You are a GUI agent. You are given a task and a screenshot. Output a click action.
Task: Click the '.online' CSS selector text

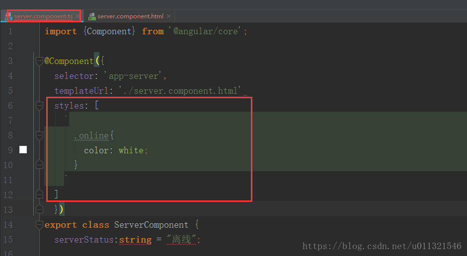click(91, 135)
